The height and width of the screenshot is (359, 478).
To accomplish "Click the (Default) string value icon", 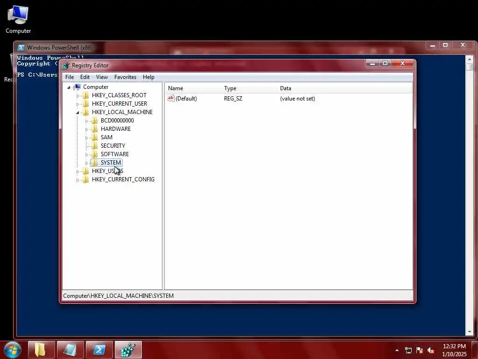I will click(171, 98).
